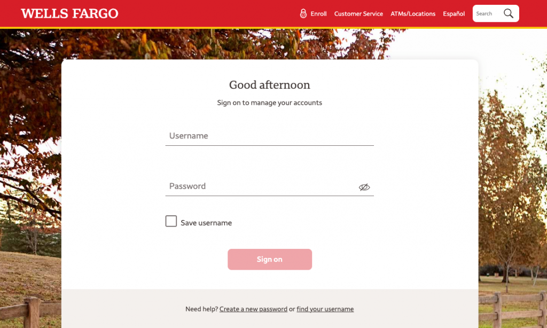Click the red Wells Fargo header bar
This screenshot has height=328, width=547.
click(x=214, y=13)
